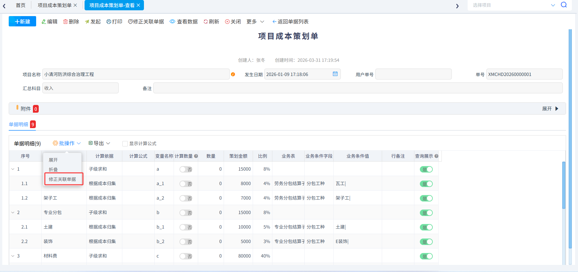Choose 修正关联单据 in the batch menu
Screen dimensions: 578x272
point(62,179)
